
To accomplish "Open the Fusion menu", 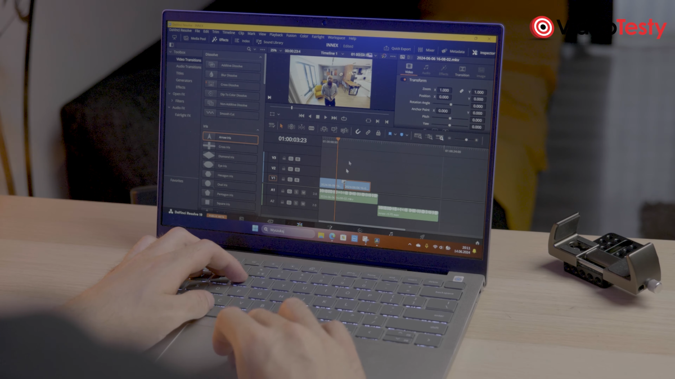I will click(291, 35).
